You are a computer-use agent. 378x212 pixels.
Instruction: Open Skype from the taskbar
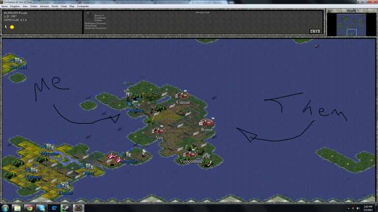(x=42, y=208)
